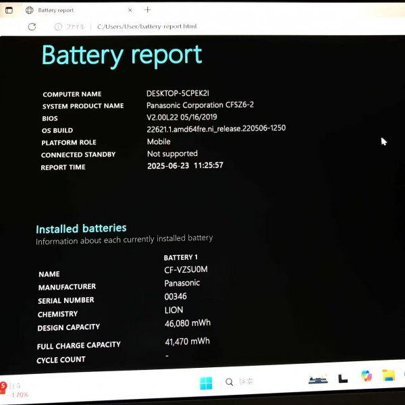Click the globe icon on Battery report tab
This screenshot has height=405, width=405.
pyautogui.click(x=30, y=10)
